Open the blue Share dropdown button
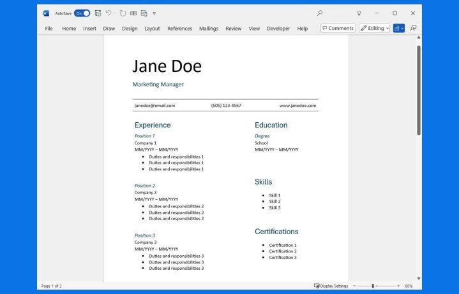The width and height of the screenshot is (459, 294). click(399, 28)
